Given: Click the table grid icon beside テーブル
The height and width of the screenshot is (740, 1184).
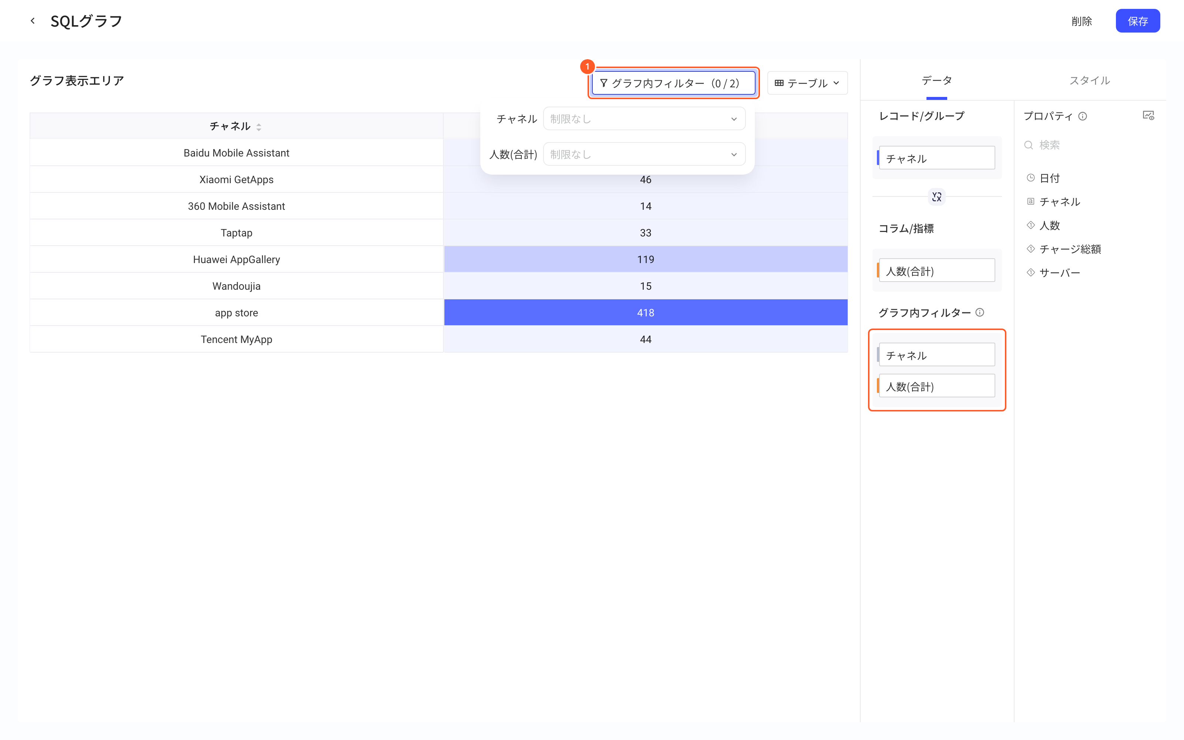Looking at the screenshot, I should [x=779, y=83].
